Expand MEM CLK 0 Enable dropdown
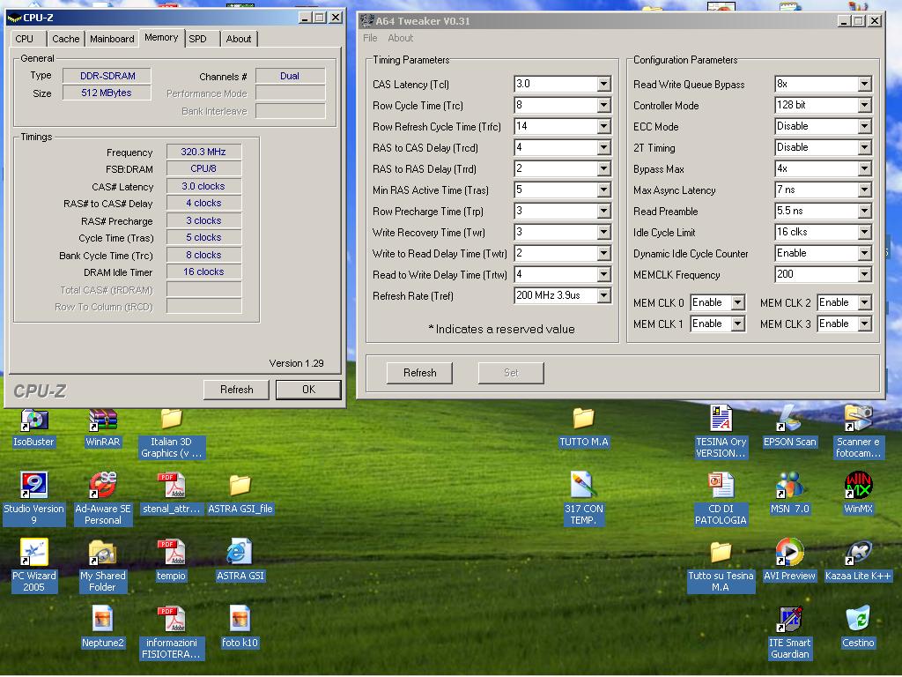The height and width of the screenshot is (677, 902). [x=737, y=303]
